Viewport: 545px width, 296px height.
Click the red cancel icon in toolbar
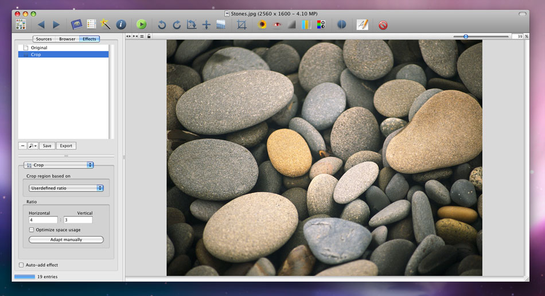point(383,25)
